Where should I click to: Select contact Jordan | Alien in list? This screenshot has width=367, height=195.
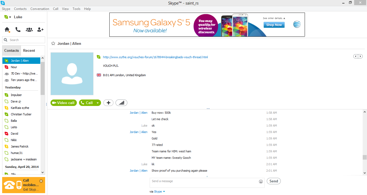point(21,61)
